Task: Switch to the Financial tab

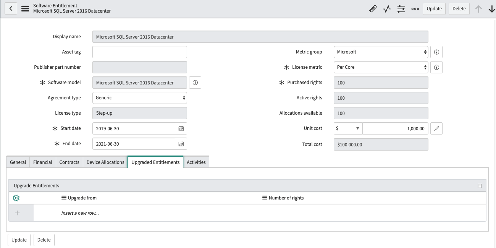Action: [43, 162]
